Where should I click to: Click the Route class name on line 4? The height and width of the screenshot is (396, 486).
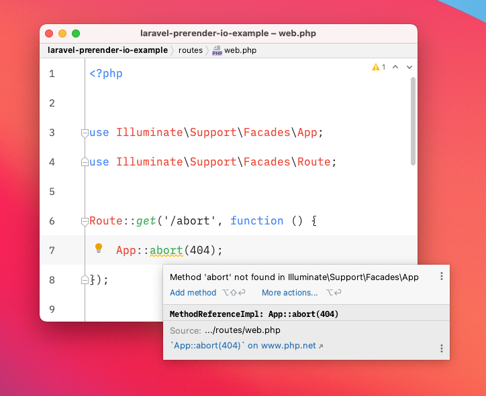tap(314, 161)
